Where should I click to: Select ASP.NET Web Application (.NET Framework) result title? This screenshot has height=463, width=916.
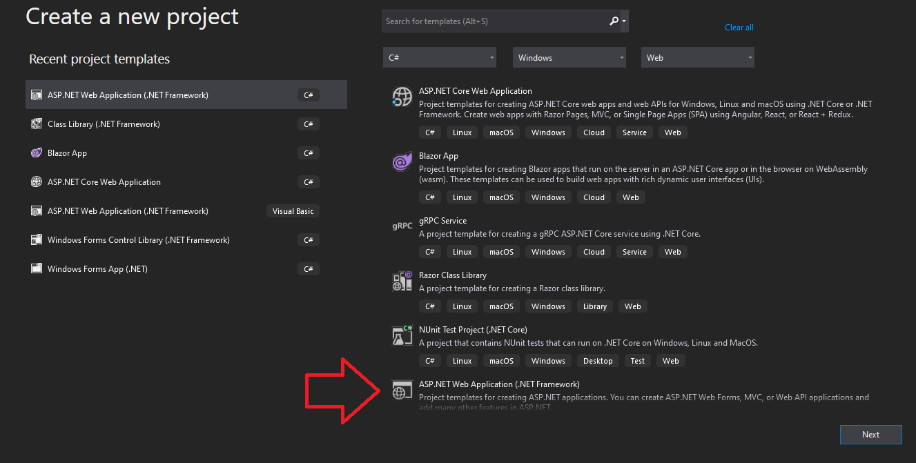499,384
